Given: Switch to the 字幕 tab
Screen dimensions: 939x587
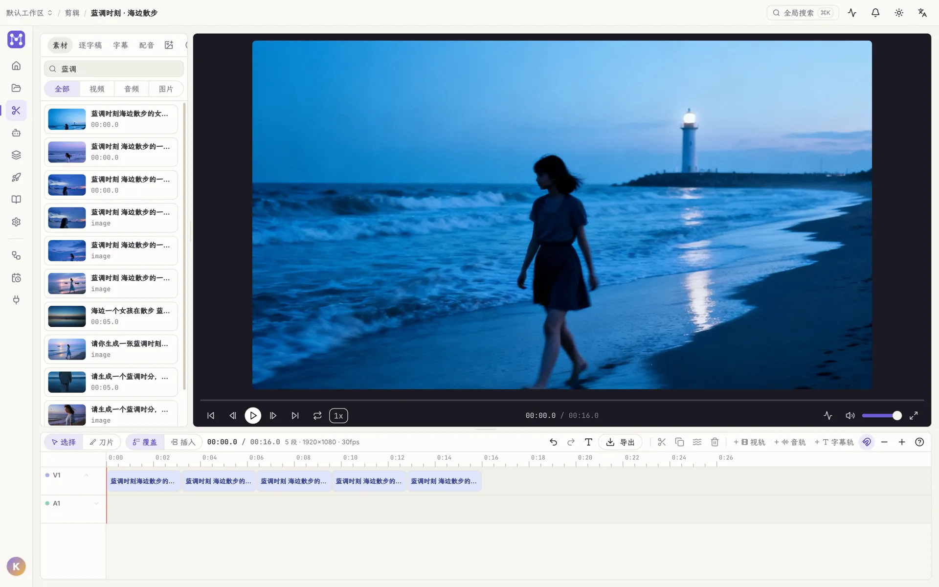Looking at the screenshot, I should pos(120,45).
